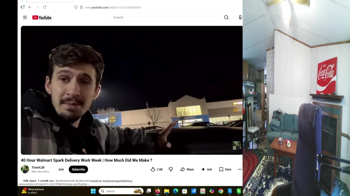Viewport: 350px width, 196px height.
Task: Open the TravelJB channel avatar
Action: point(25,169)
